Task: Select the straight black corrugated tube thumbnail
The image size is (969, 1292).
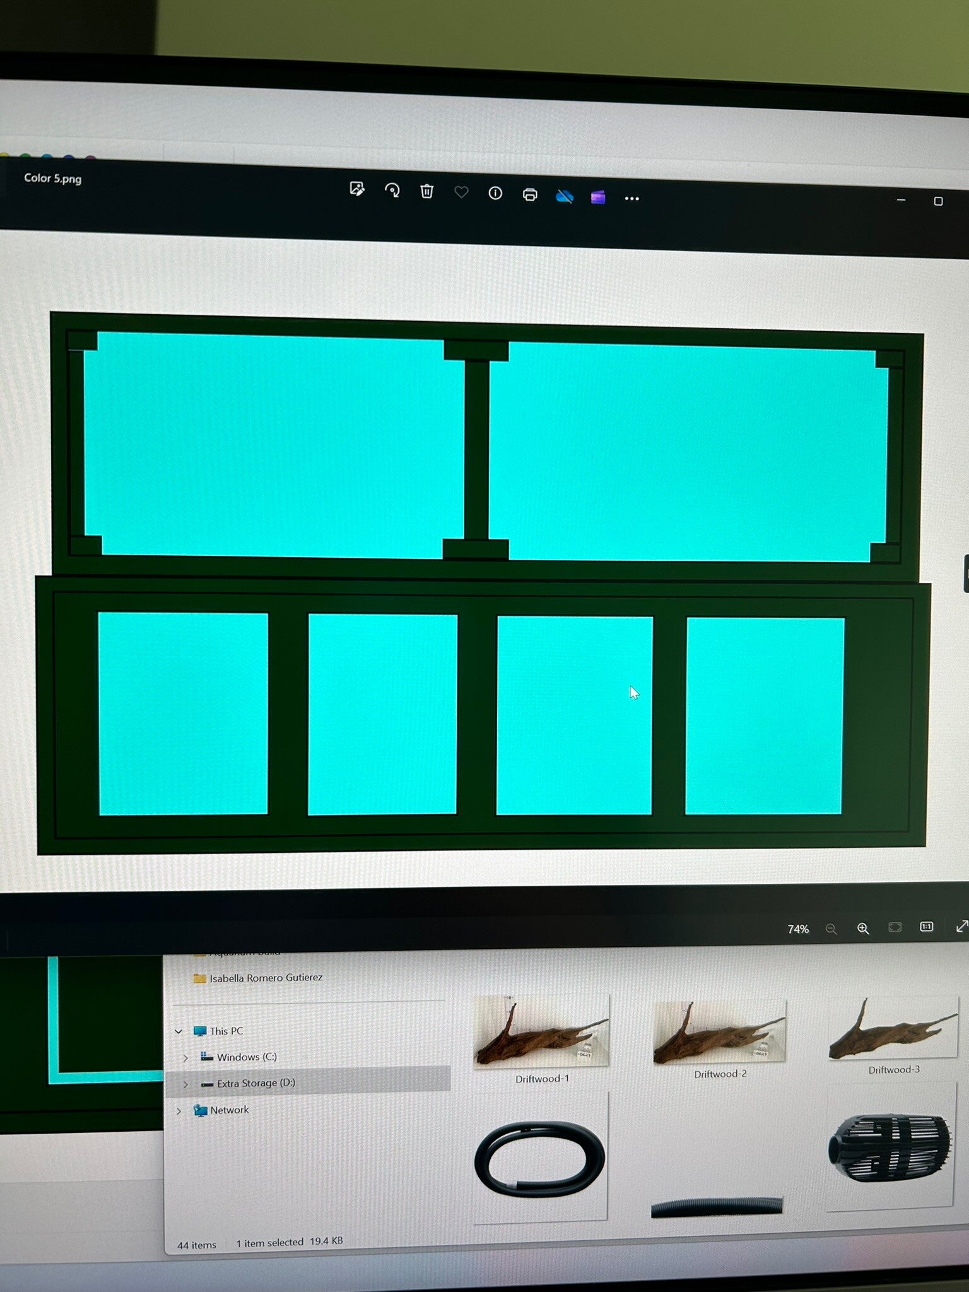Action: (717, 1207)
